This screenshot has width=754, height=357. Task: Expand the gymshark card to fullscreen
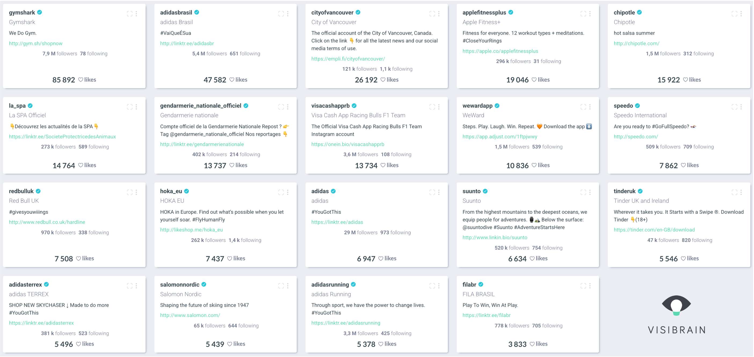pyautogui.click(x=129, y=14)
